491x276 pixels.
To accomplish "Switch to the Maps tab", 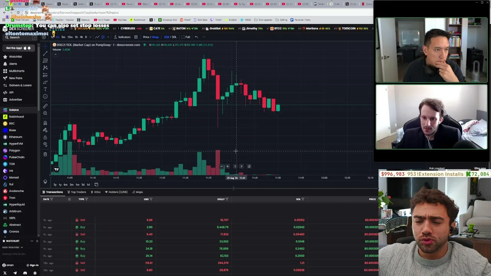I will [x=137, y=192].
